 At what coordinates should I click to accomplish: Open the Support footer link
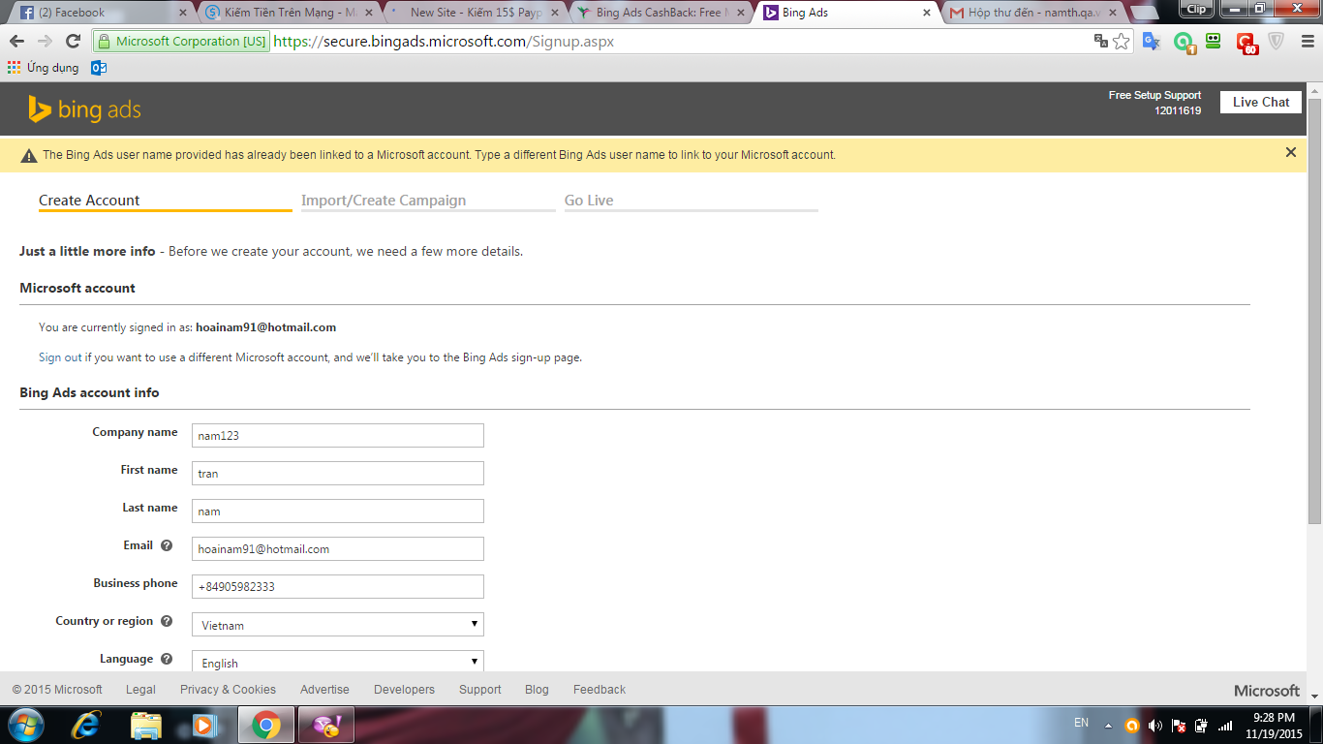(480, 690)
